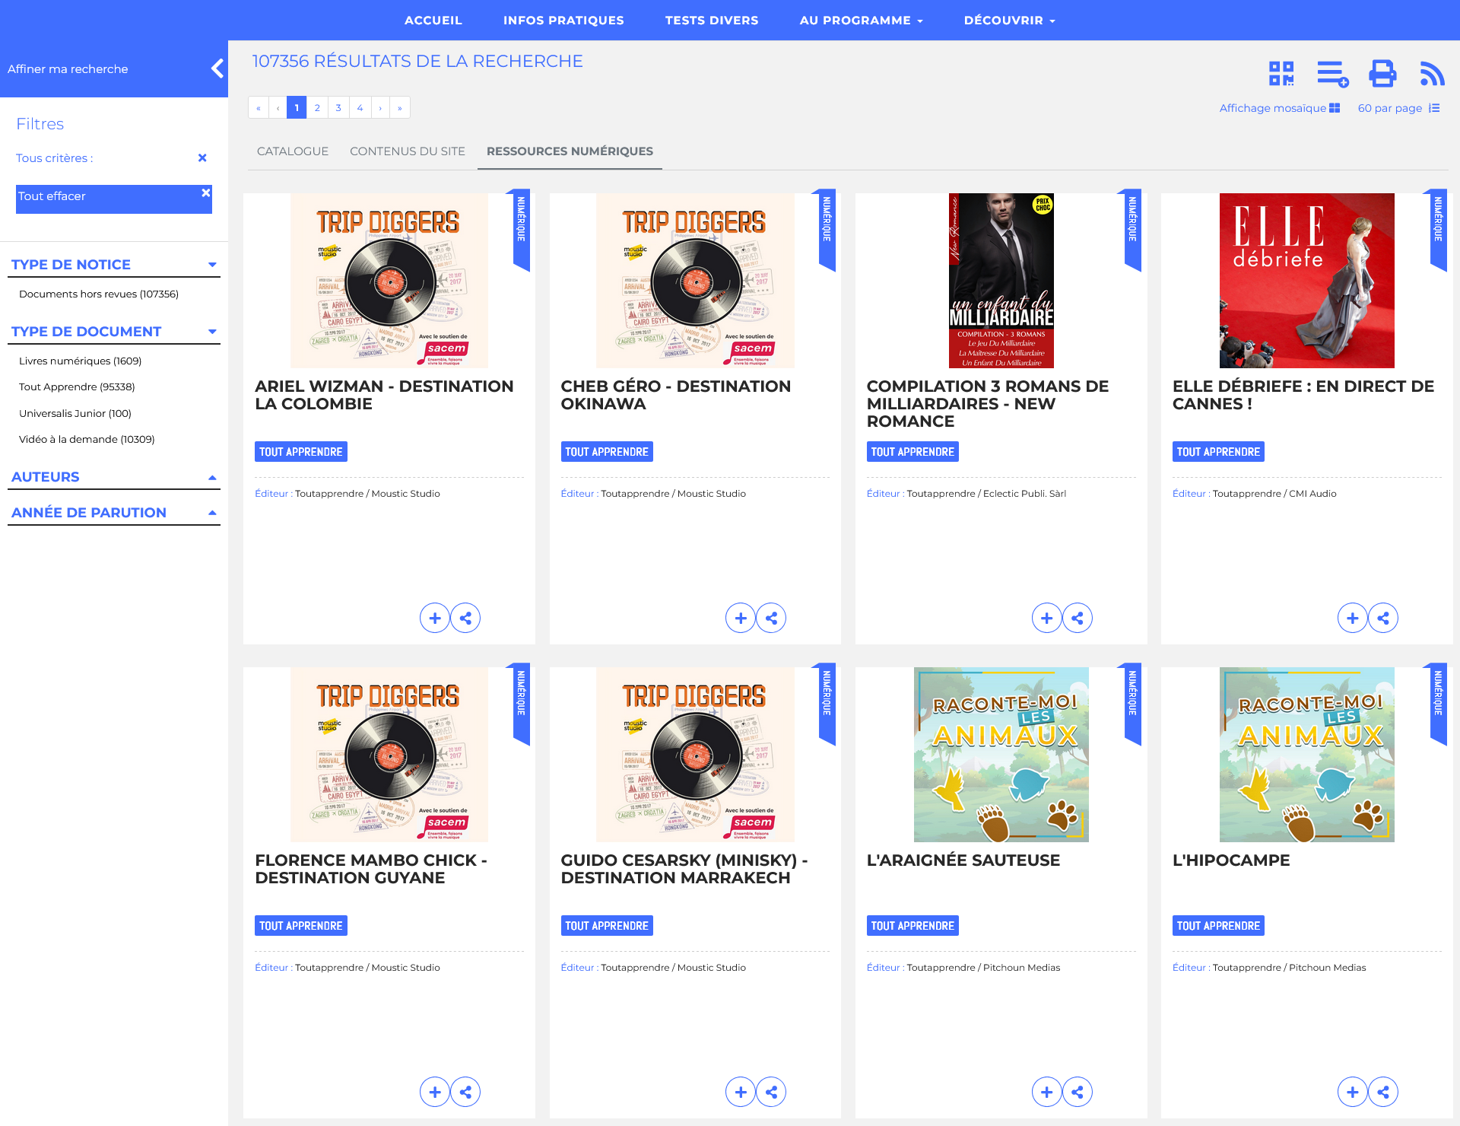This screenshot has height=1126, width=1460.
Task: Filter by Livres numériques (1609)
Action: coord(80,361)
